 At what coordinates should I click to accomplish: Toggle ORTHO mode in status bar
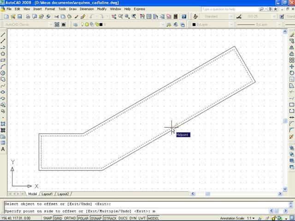70,218
